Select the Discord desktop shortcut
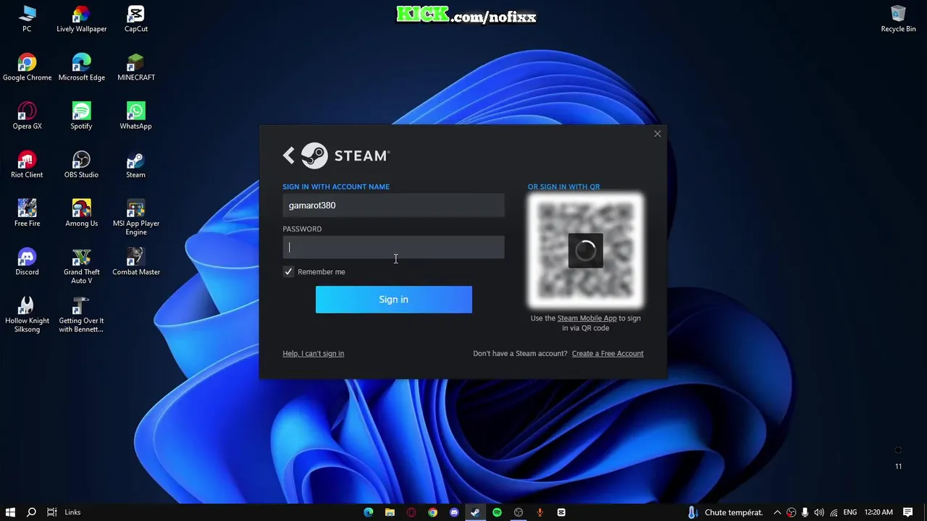Image resolution: width=927 pixels, height=521 pixels. click(27, 261)
